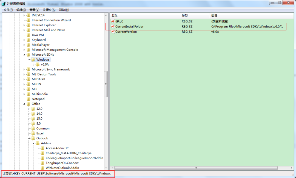Collapse the Microsoft SDKs key

(24, 55)
